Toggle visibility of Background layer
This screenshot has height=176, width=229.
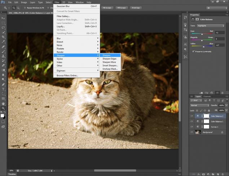click(x=192, y=132)
